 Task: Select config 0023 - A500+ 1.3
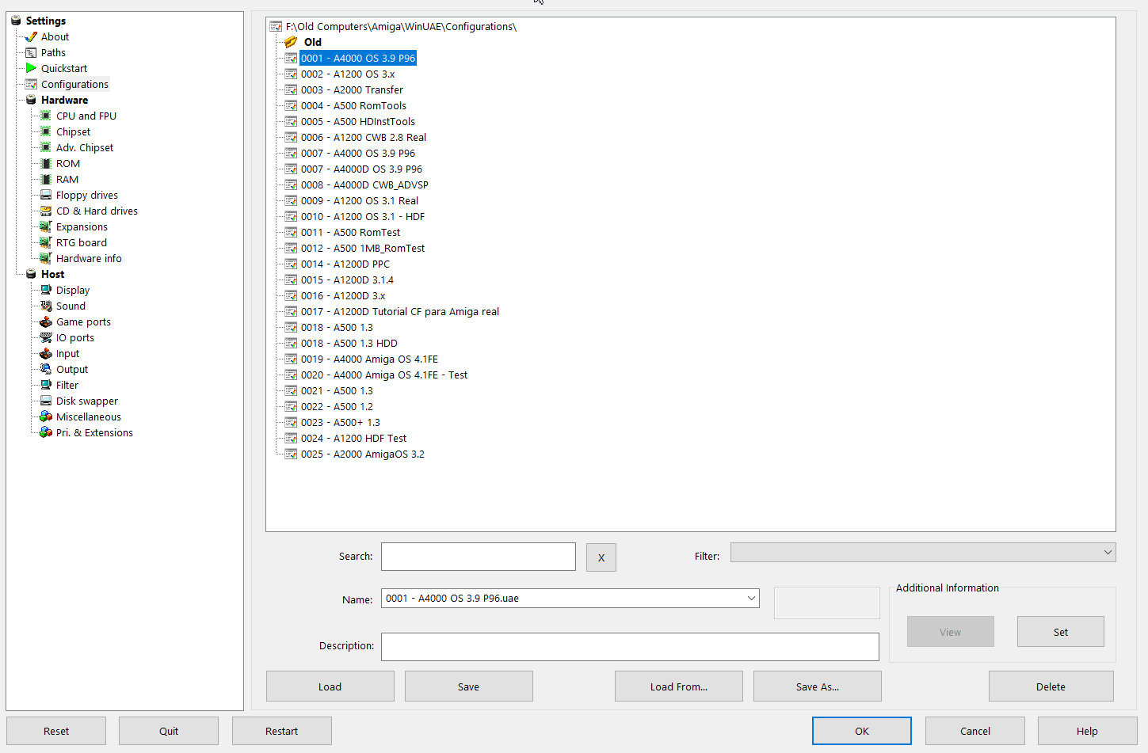tap(341, 422)
